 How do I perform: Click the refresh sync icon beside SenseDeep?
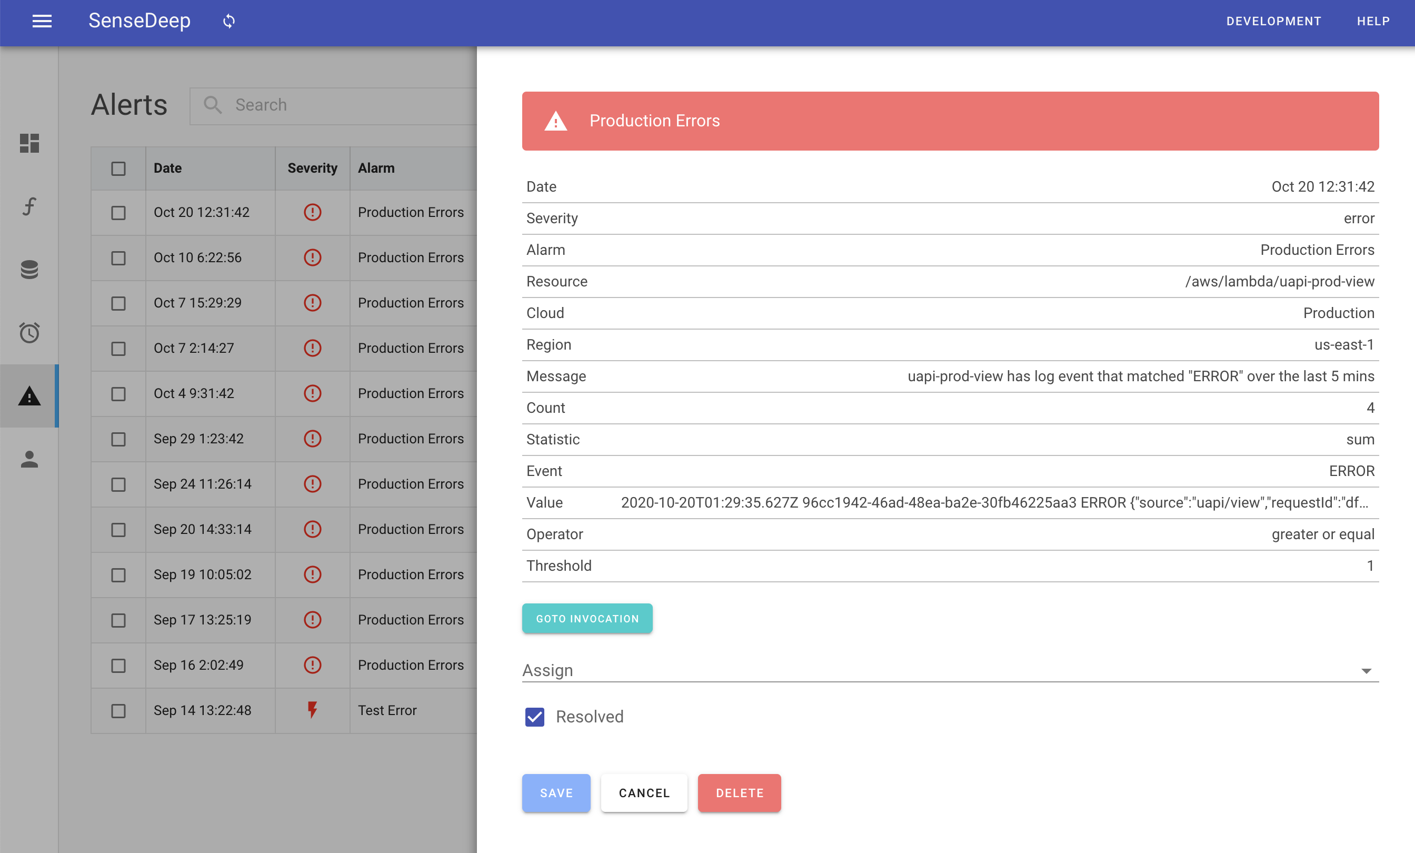[x=229, y=21]
